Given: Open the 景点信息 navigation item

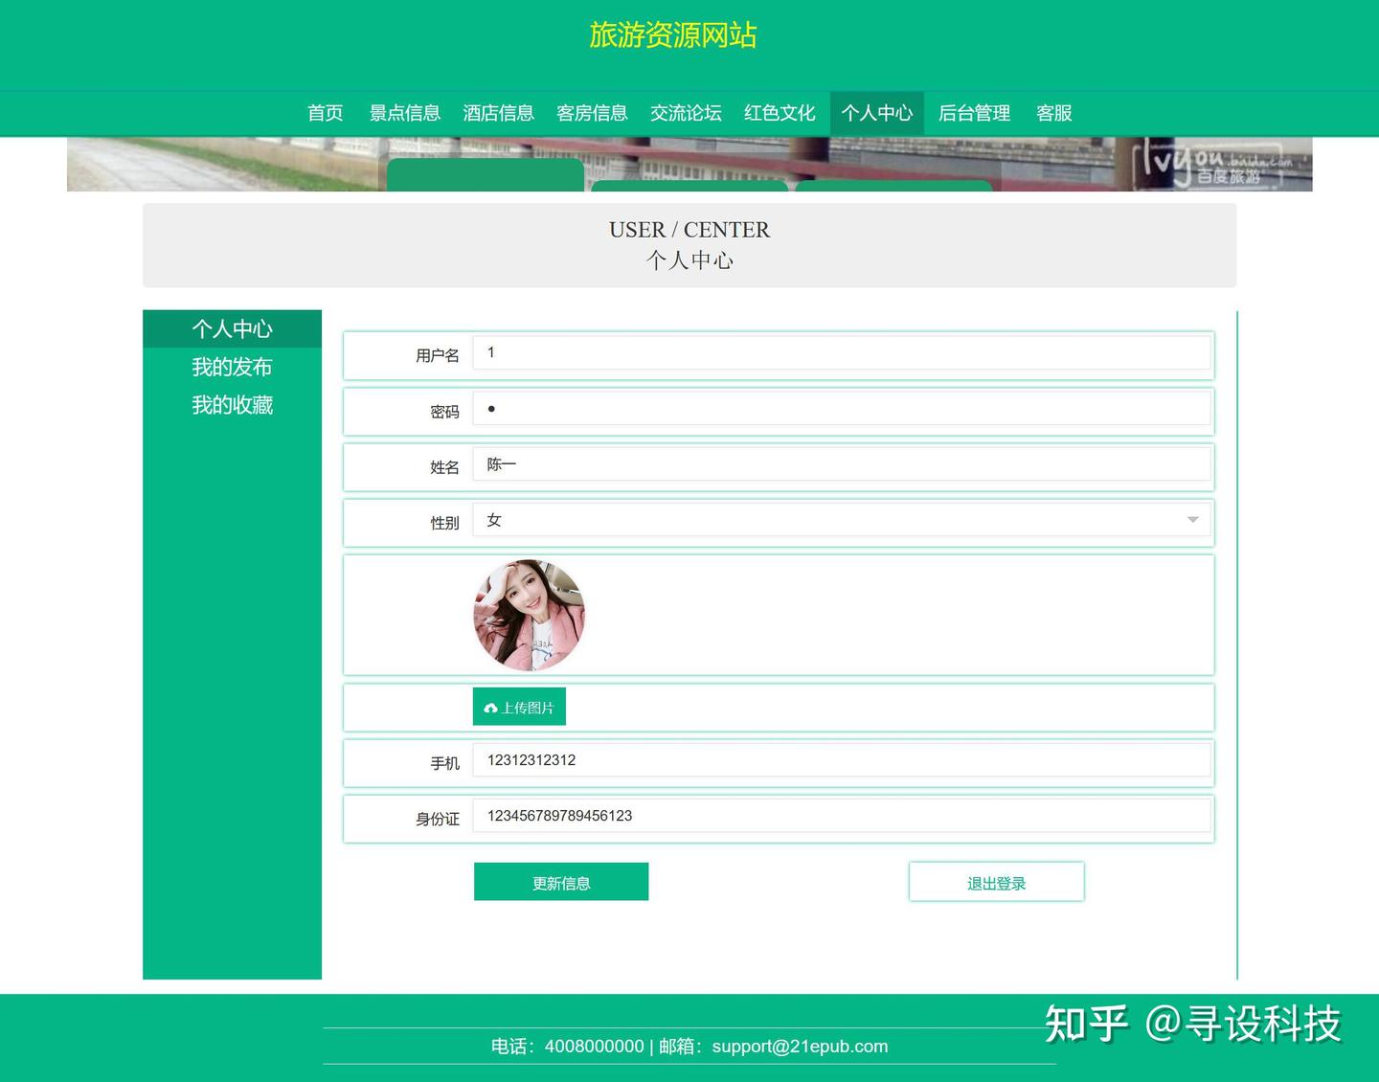Looking at the screenshot, I should click(x=405, y=113).
